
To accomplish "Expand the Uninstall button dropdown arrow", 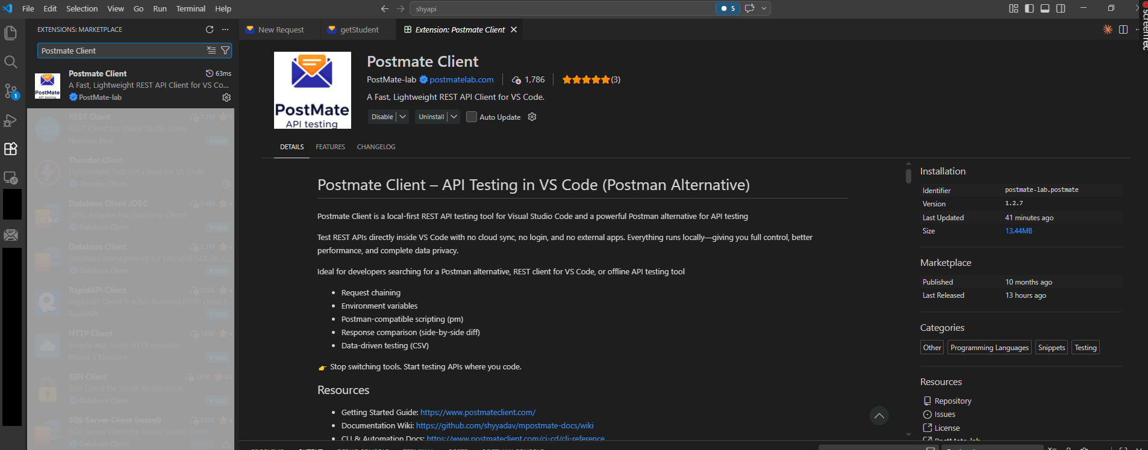I will [x=454, y=117].
